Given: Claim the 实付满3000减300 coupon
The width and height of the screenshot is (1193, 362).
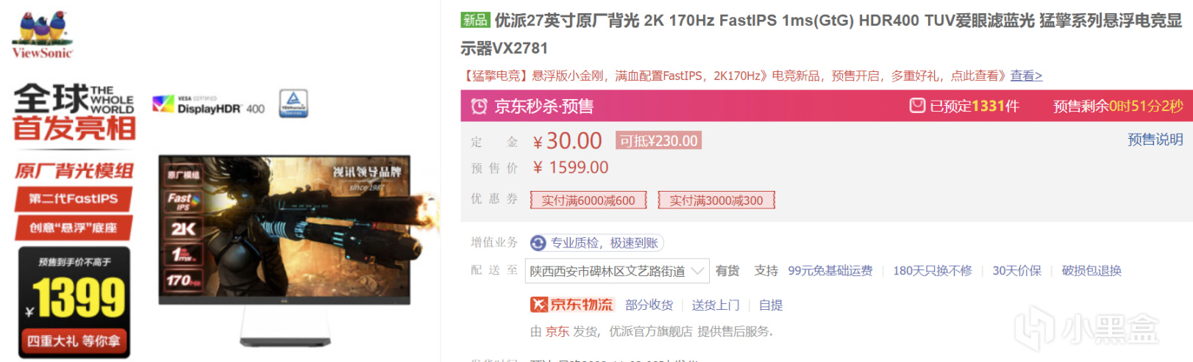Looking at the screenshot, I should click(x=716, y=200).
